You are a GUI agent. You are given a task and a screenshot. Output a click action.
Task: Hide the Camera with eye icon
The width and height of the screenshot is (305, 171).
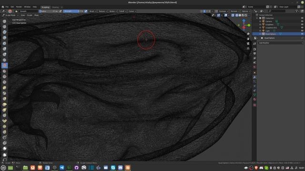coord(302,21)
